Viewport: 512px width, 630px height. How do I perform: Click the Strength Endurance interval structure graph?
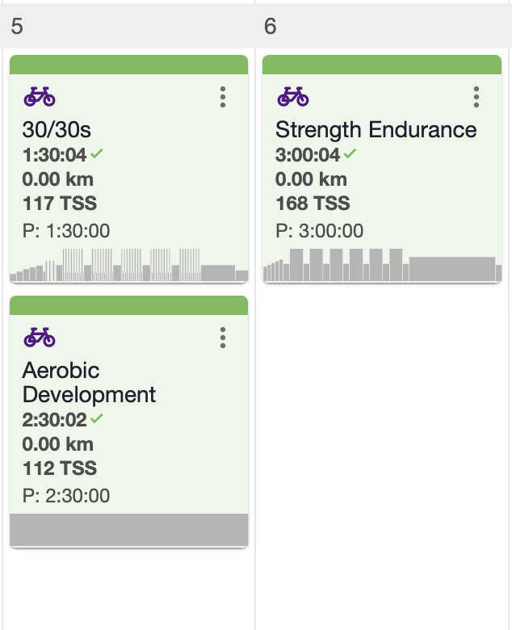[x=382, y=265]
